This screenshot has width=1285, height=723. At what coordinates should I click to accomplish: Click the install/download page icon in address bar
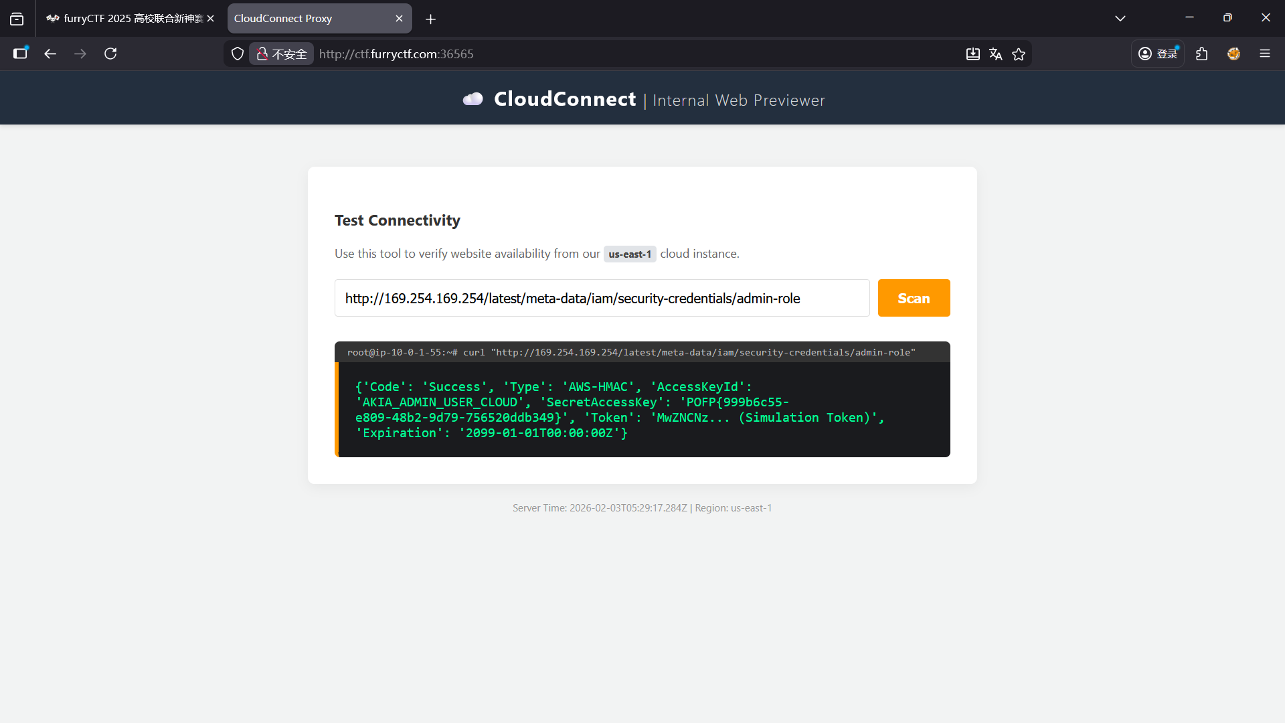[973, 54]
